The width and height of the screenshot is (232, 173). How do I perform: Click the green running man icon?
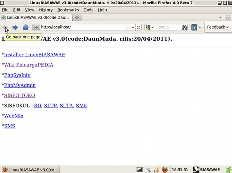[x=229, y=169]
